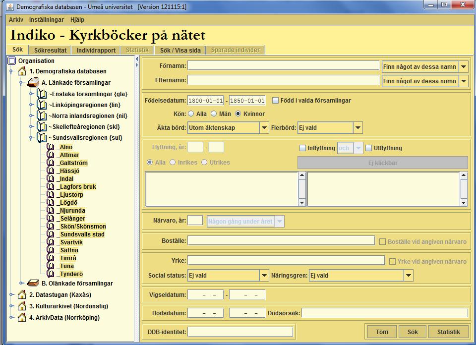
Task: Click the Dödsorsak text field
Action: point(385,313)
